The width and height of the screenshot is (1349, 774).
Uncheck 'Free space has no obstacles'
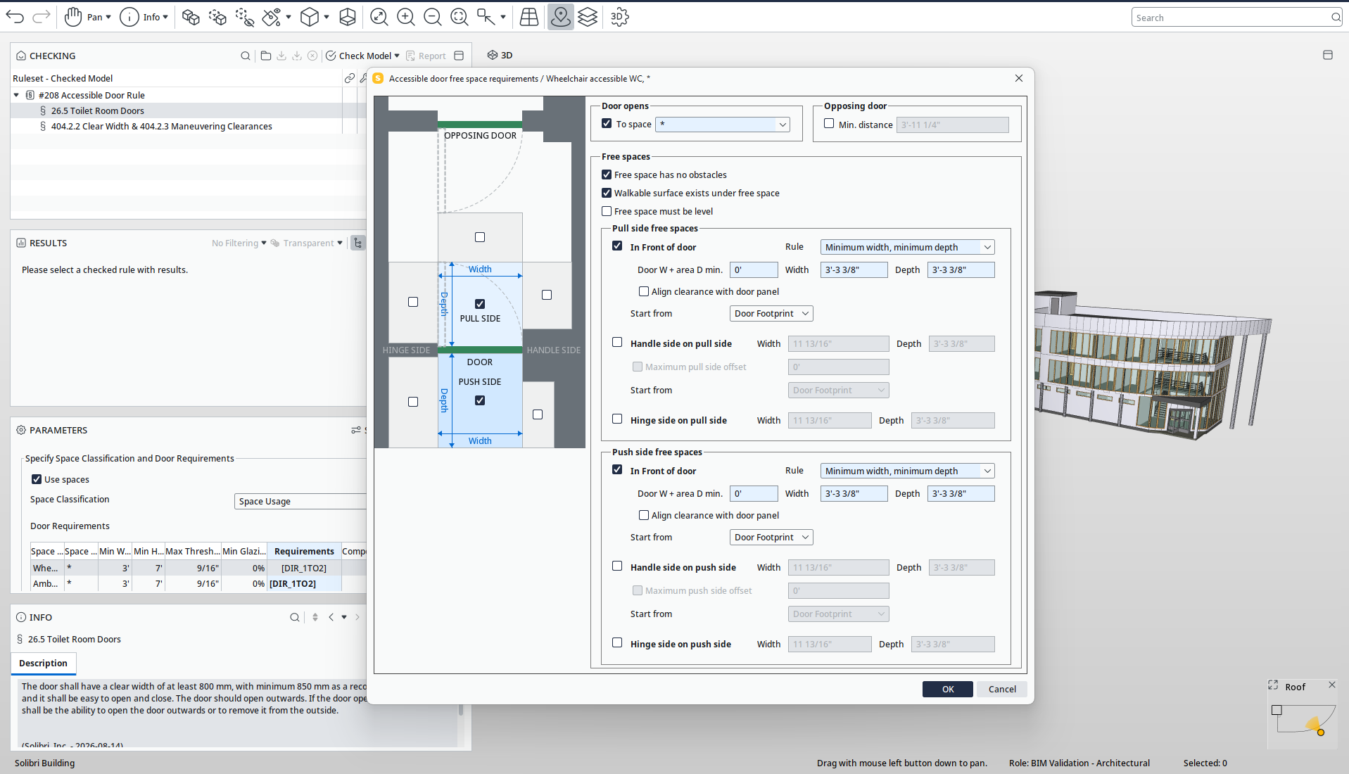(x=607, y=175)
